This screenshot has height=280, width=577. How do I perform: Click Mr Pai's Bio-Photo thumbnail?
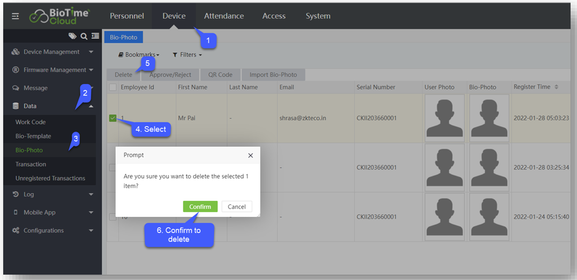point(489,118)
